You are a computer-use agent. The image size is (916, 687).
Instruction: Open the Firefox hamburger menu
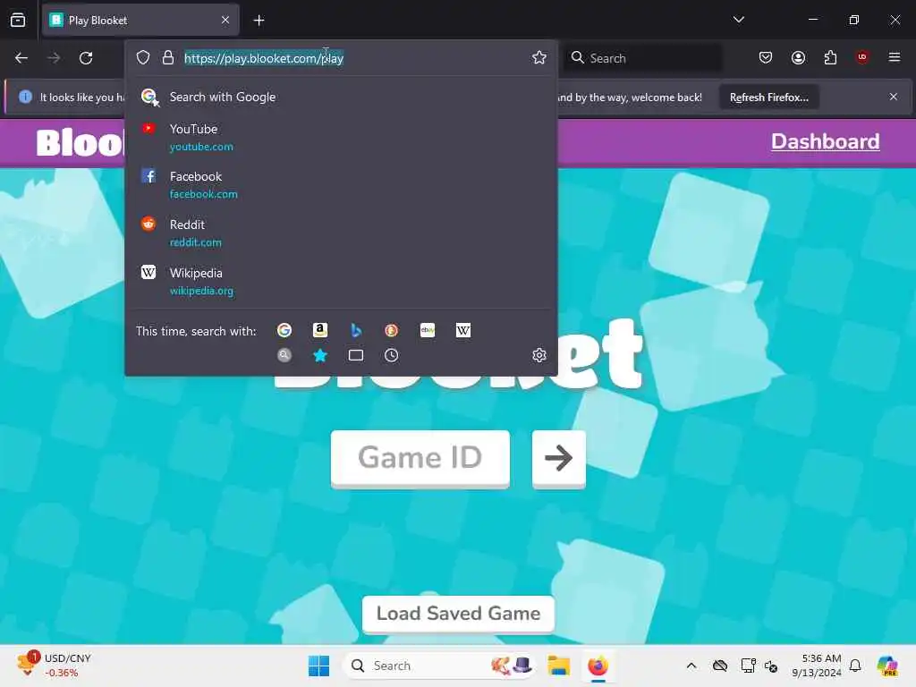pyautogui.click(x=894, y=57)
